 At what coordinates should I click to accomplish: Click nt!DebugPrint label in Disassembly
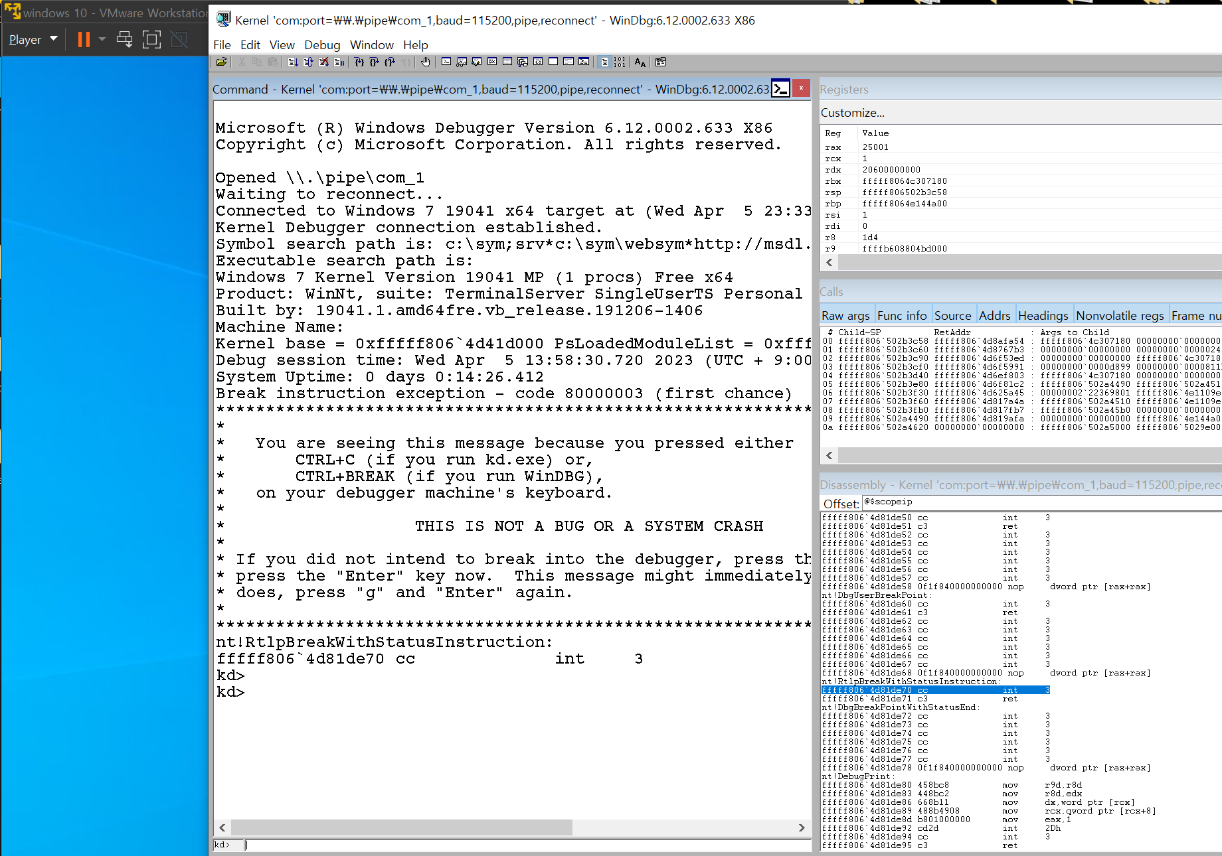[x=857, y=776]
